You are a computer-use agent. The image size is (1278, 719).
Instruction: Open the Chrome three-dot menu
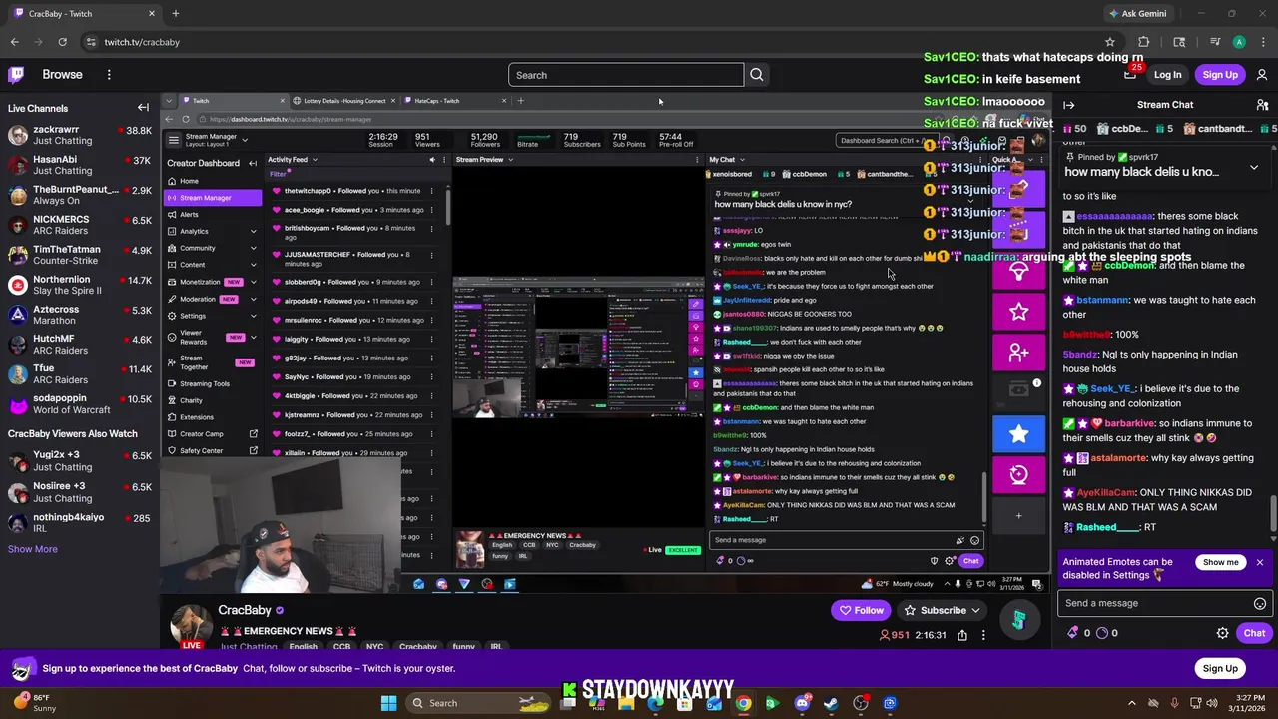(x=1263, y=42)
